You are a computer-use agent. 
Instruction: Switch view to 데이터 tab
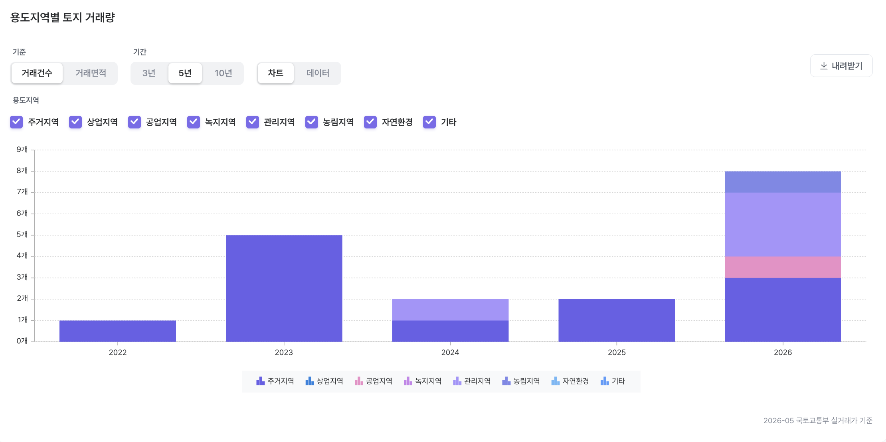point(318,73)
